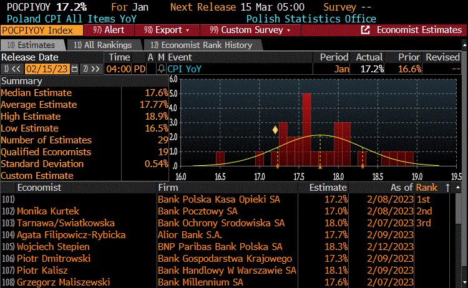Open the CPI YoY event link

(185, 69)
